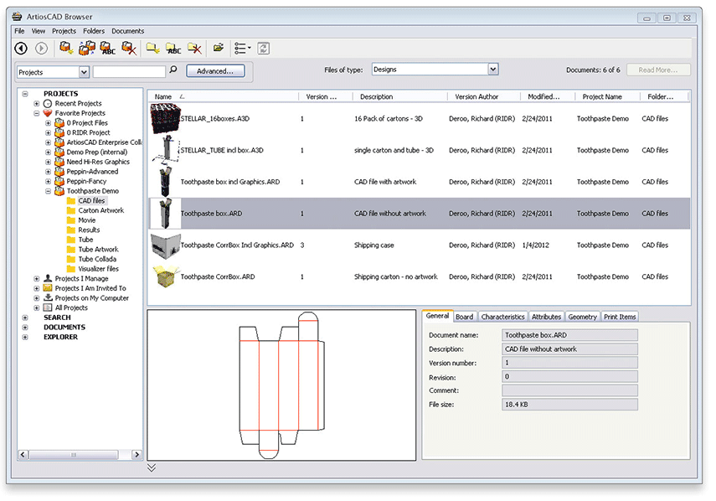Rename project using the ABC project icon
The image size is (716, 501).
click(x=108, y=48)
